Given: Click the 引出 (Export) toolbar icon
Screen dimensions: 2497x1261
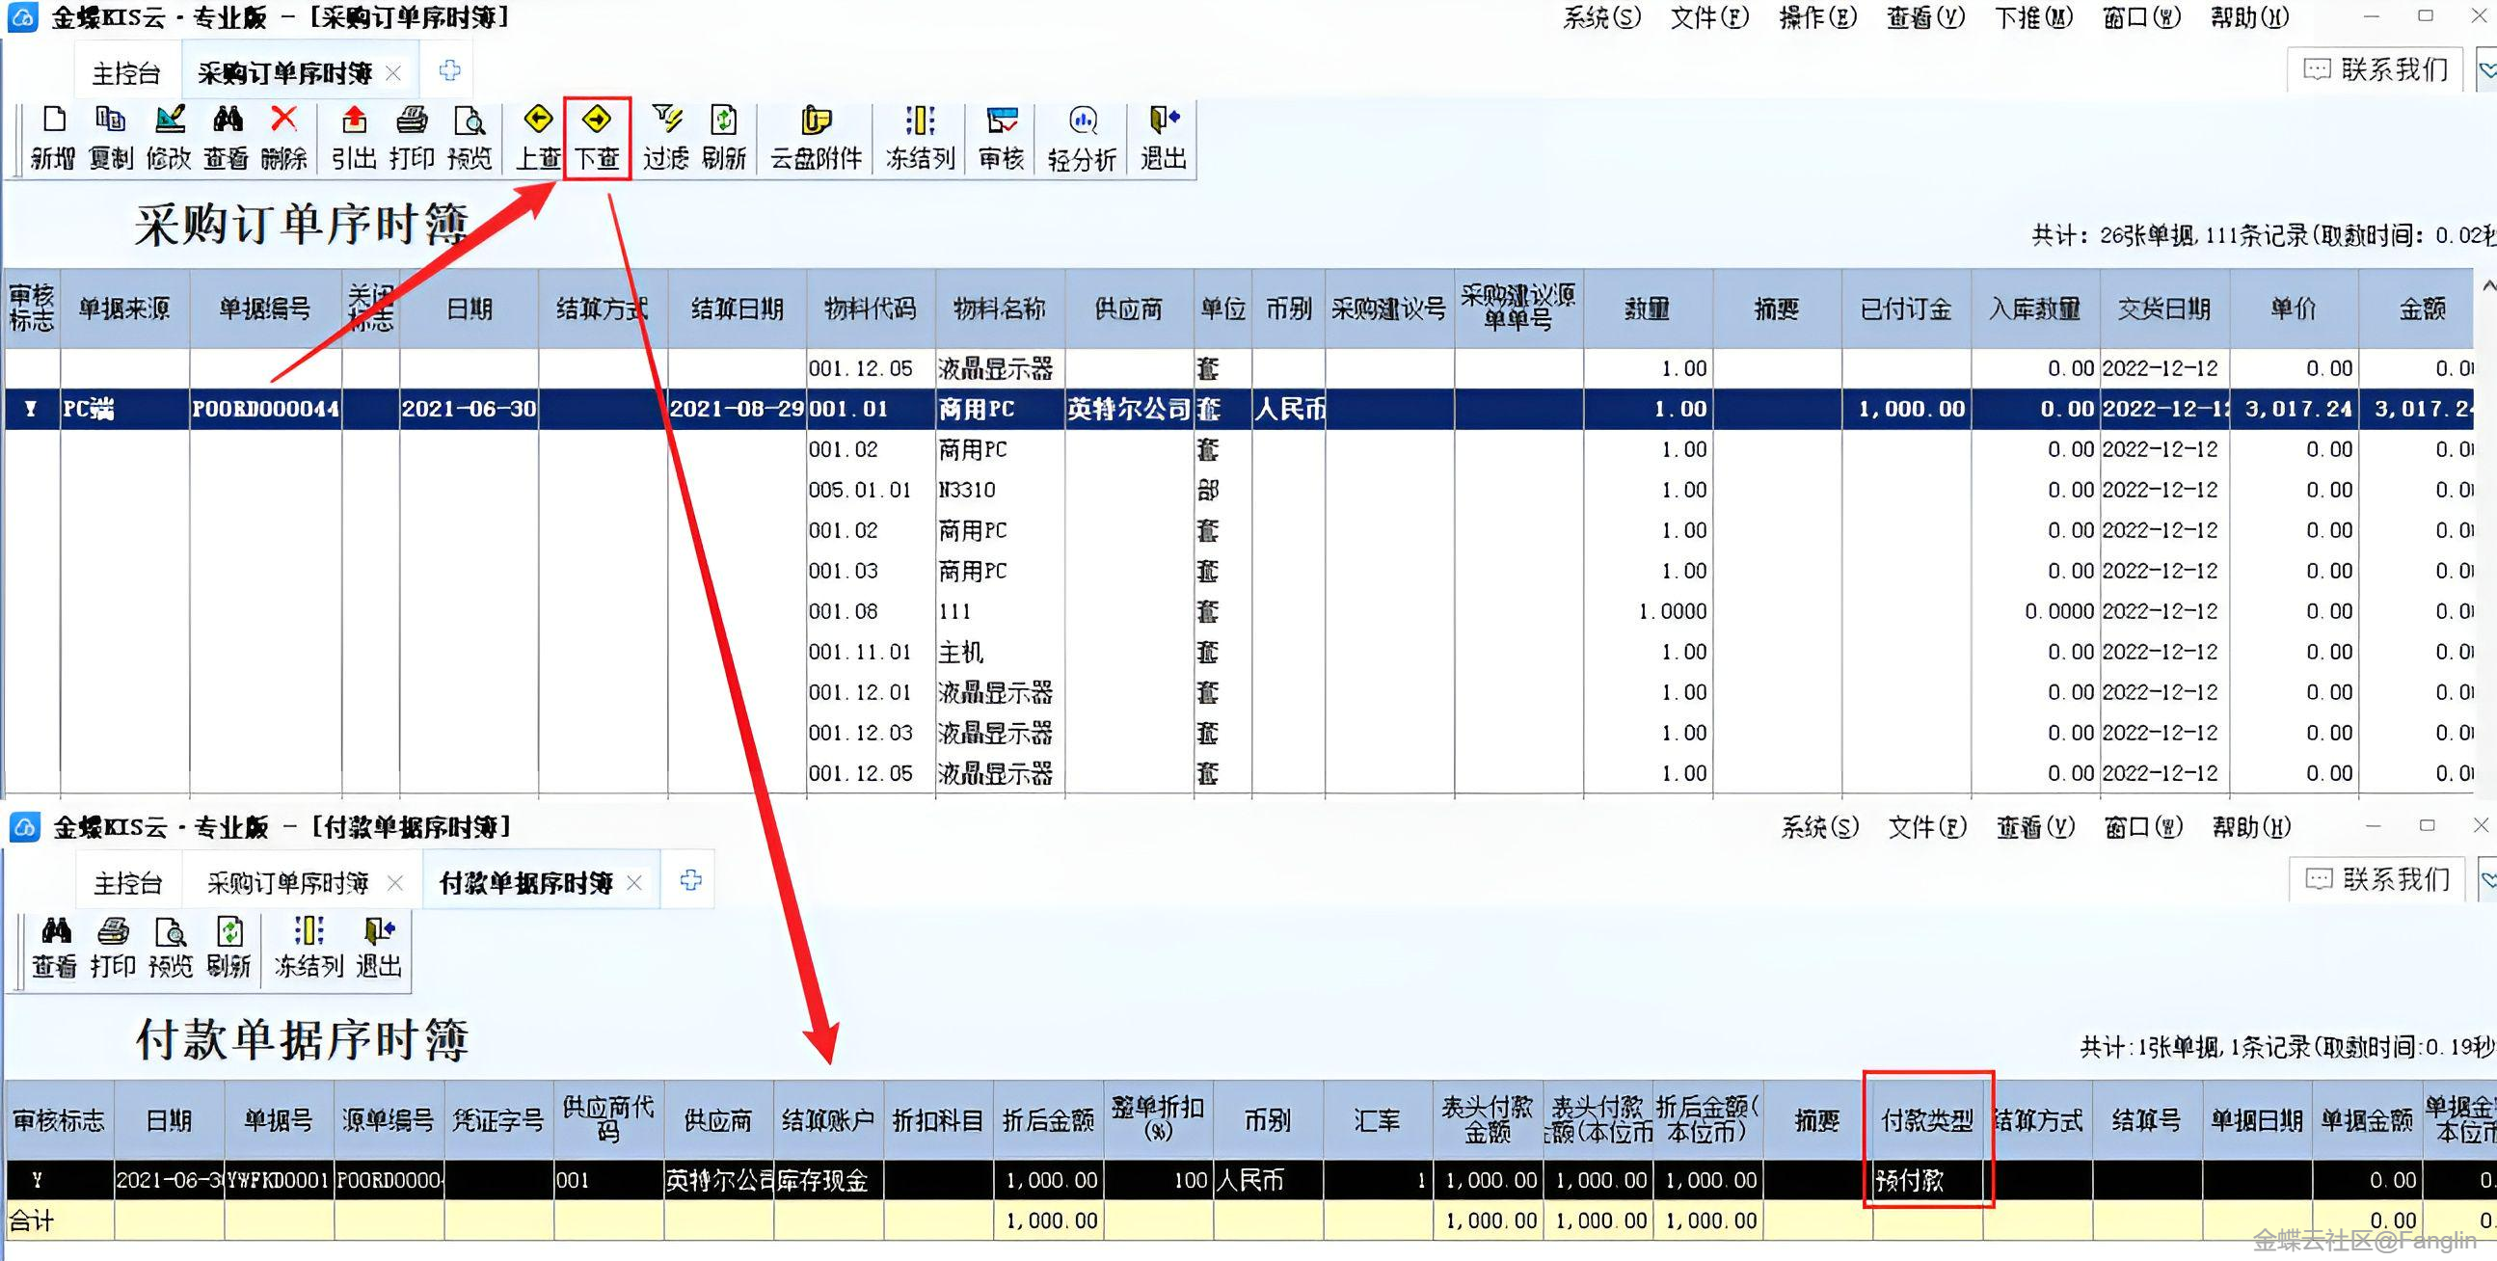Looking at the screenshot, I should point(354,137).
